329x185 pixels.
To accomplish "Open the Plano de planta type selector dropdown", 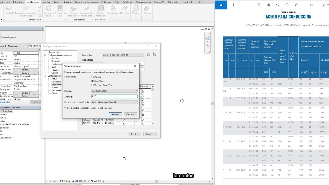I will pyautogui.click(x=43, y=37).
